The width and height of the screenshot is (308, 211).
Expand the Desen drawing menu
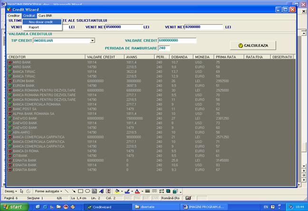(x=11, y=191)
